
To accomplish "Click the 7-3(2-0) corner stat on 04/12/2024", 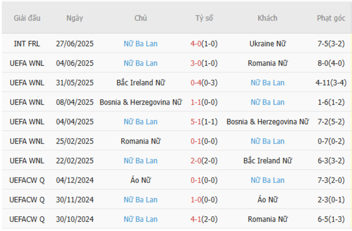I will point(331,180).
